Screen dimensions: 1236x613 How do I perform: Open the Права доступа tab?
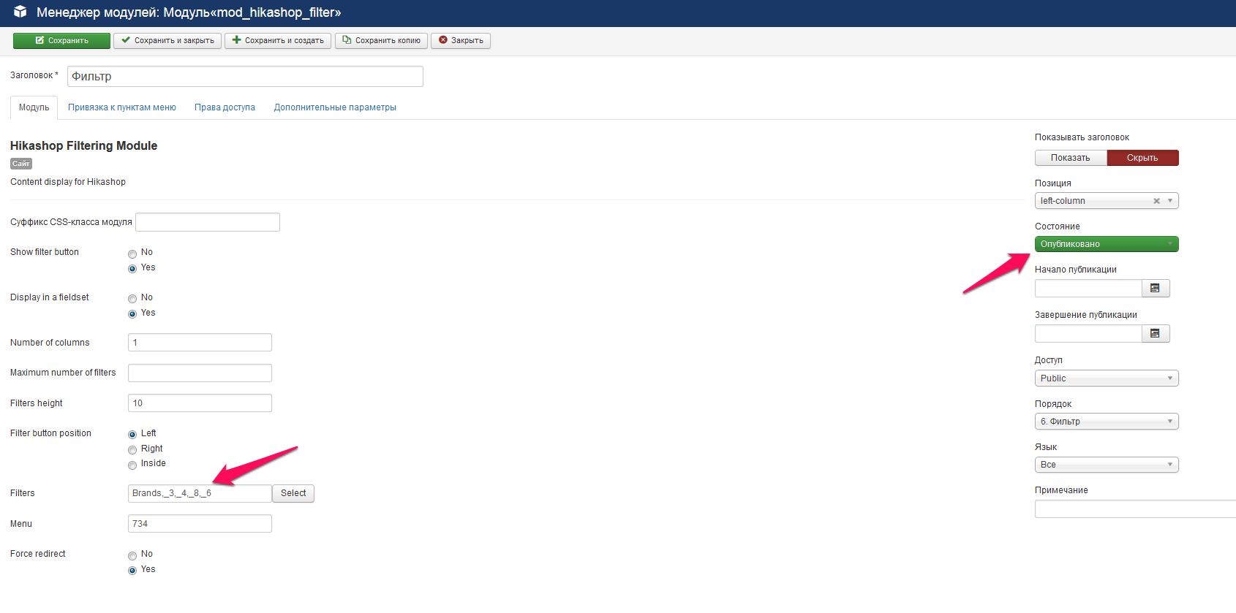coord(225,107)
